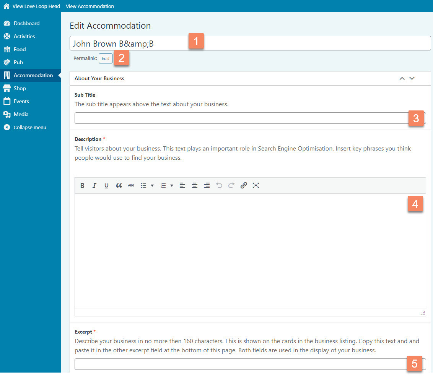Insert a blockquote in the description
This screenshot has width=433, height=376.
(119, 185)
